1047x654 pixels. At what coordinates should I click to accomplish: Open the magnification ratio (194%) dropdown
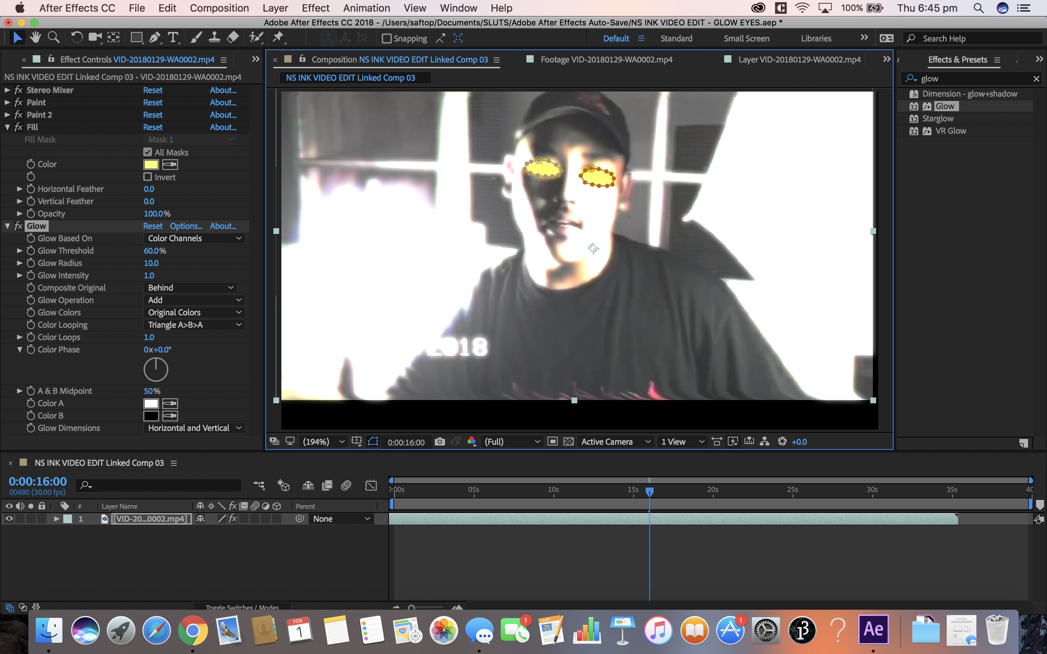324,441
